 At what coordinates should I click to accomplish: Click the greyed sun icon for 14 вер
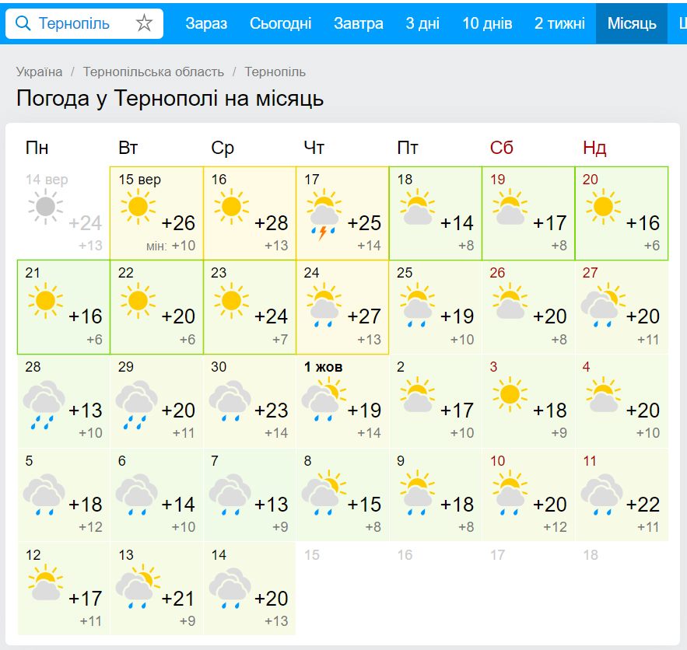pyautogui.click(x=45, y=207)
